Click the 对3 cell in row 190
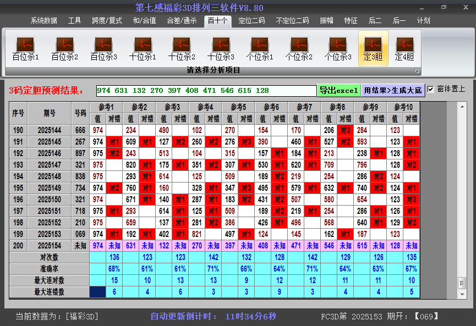Screen dimensions: 476x326 [x=346, y=130]
